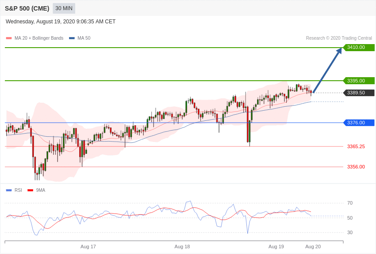The width and height of the screenshot is (376, 254).
Task: Click the red 3356.00 support value
Action: coord(356,167)
